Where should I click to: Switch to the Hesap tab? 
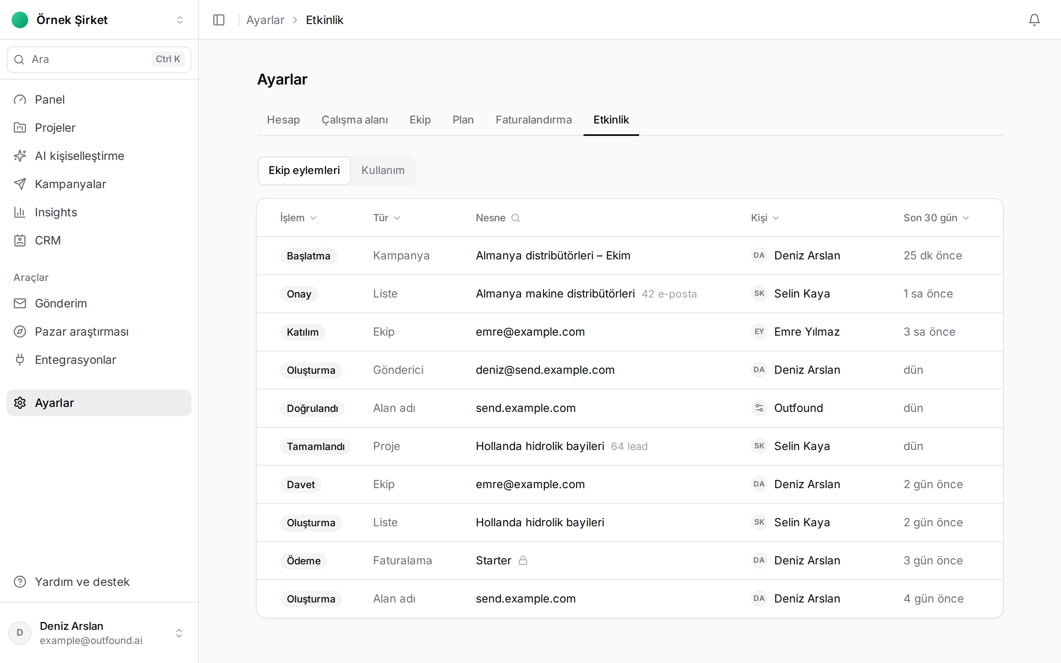coord(283,120)
